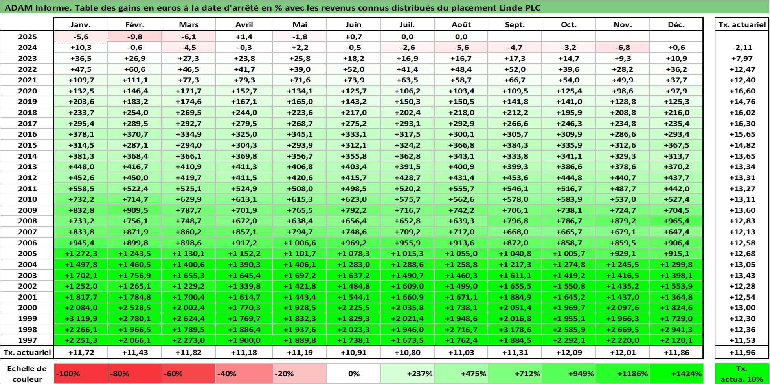770x384 pixels.
Task: Click the -2,11 actuarial rate for 2024
Action: [x=742, y=48]
